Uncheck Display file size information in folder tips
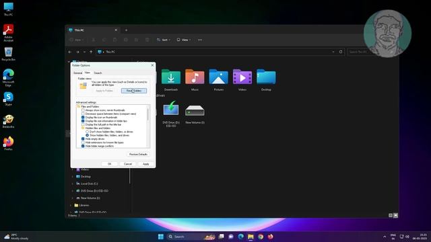431x242 pixels. [x=83, y=121]
